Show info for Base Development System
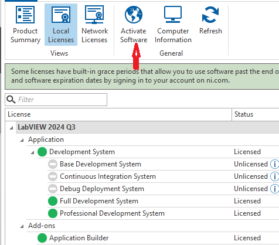Image resolution: width=279 pixels, height=245 pixels. pos(274,164)
